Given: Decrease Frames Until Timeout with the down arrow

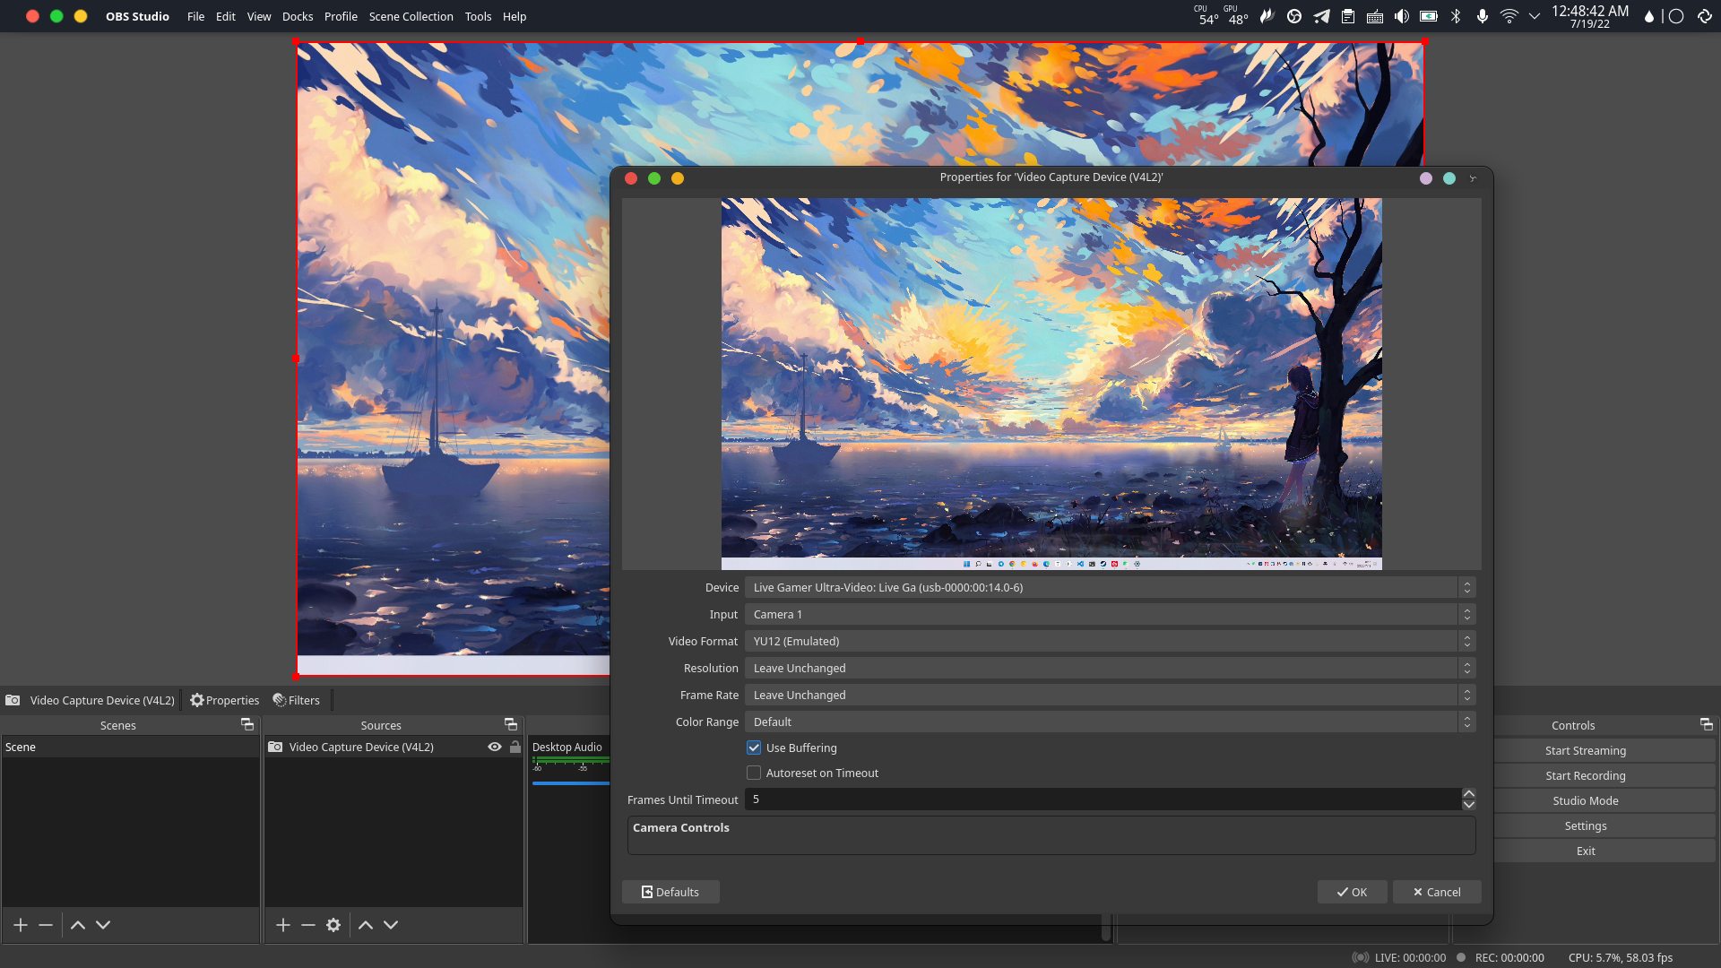Looking at the screenshot, I should pos(1468,805).
